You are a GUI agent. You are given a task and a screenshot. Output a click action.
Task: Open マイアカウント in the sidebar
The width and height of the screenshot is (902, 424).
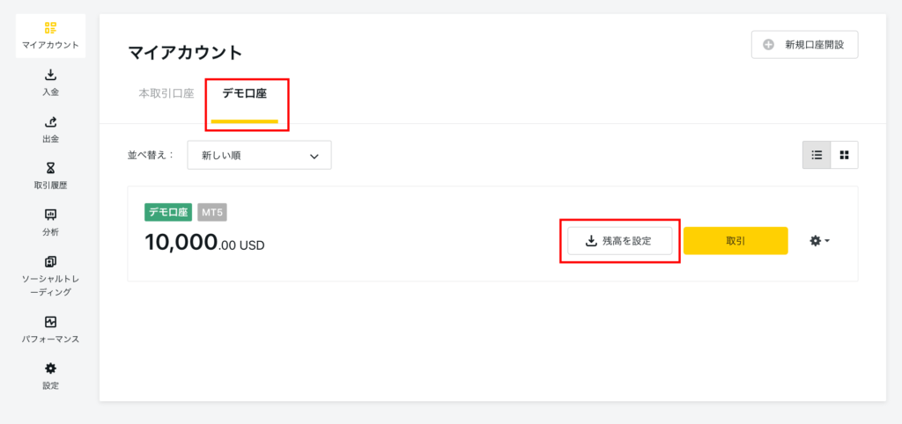(50, 35)
